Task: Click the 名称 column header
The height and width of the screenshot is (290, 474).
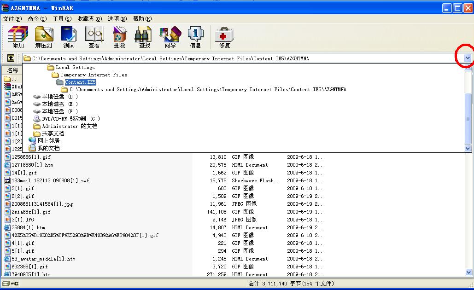Action: pyautogui.click(x=12, y=70)
